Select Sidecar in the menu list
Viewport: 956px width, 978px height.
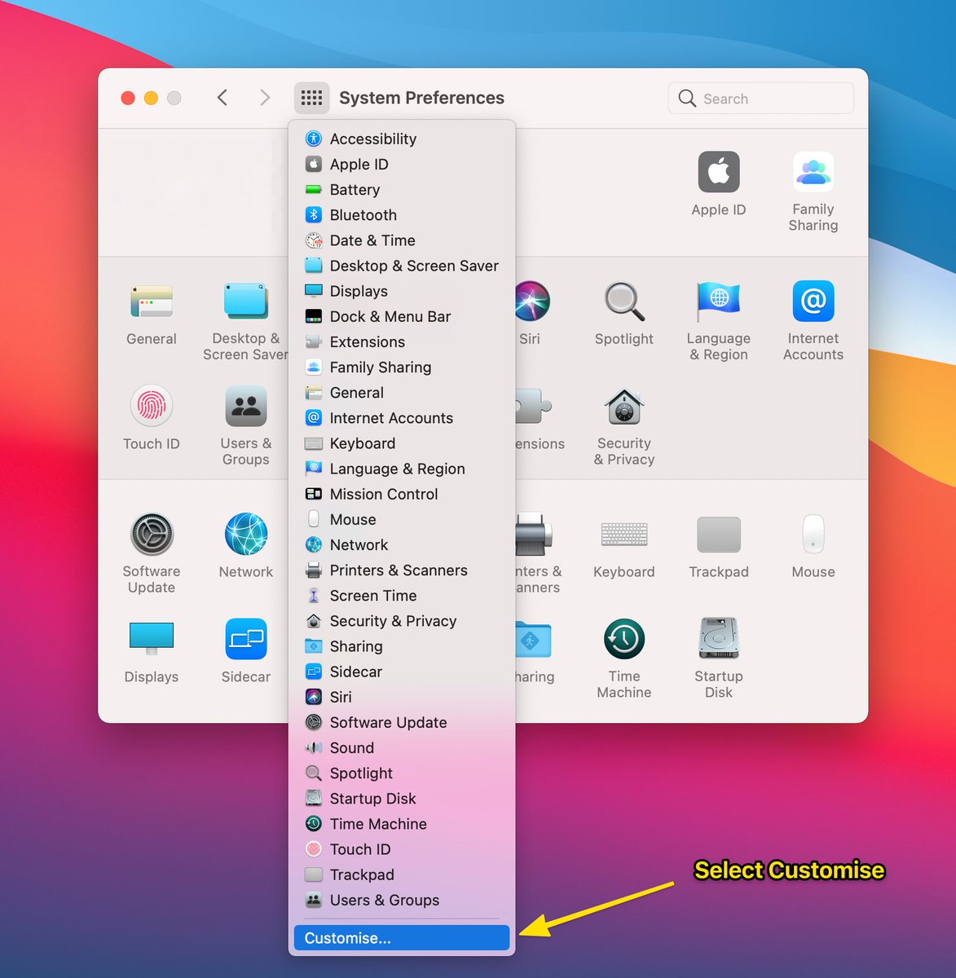(x=402, y=672)
